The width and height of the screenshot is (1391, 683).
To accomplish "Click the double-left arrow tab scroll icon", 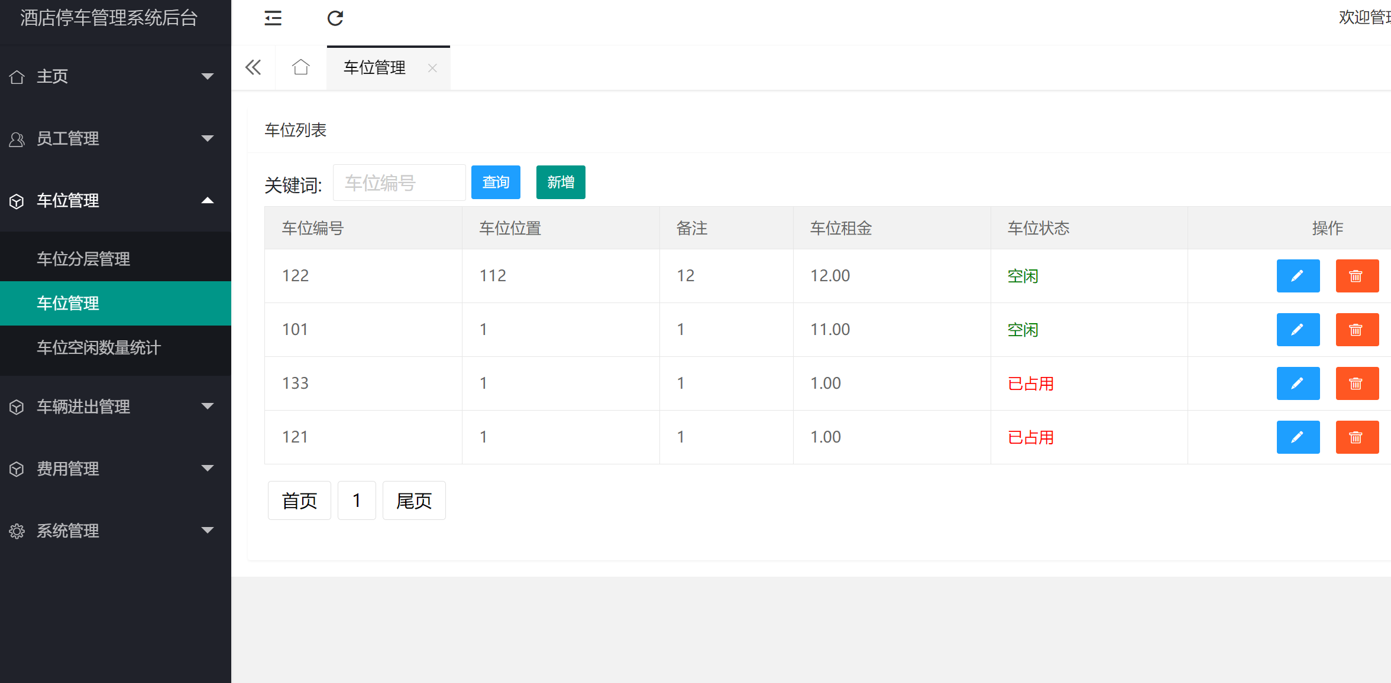I will 253,67.
